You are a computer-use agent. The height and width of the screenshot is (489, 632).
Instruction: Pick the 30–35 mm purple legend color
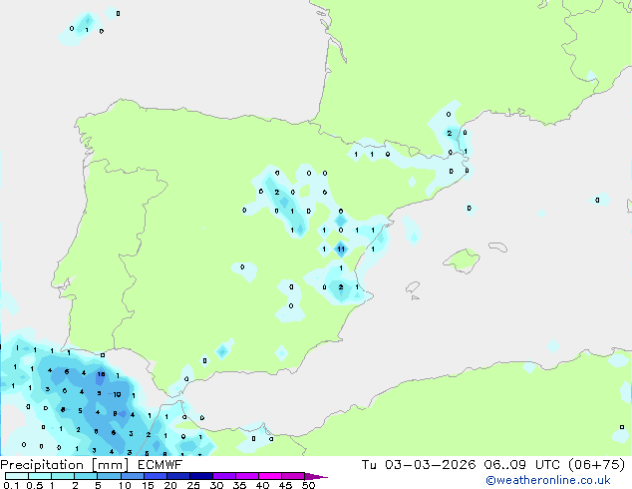point(223,476)
